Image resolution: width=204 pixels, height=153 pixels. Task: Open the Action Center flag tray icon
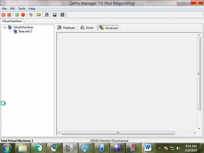point(166,148)
